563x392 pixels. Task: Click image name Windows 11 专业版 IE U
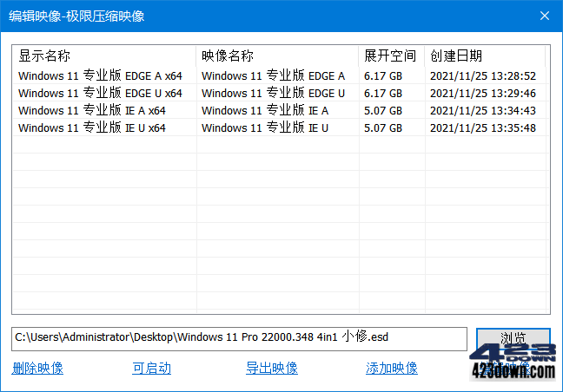point(265,127)
